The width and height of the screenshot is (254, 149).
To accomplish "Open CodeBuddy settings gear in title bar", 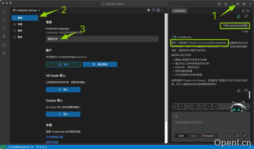I will [238, 4].
